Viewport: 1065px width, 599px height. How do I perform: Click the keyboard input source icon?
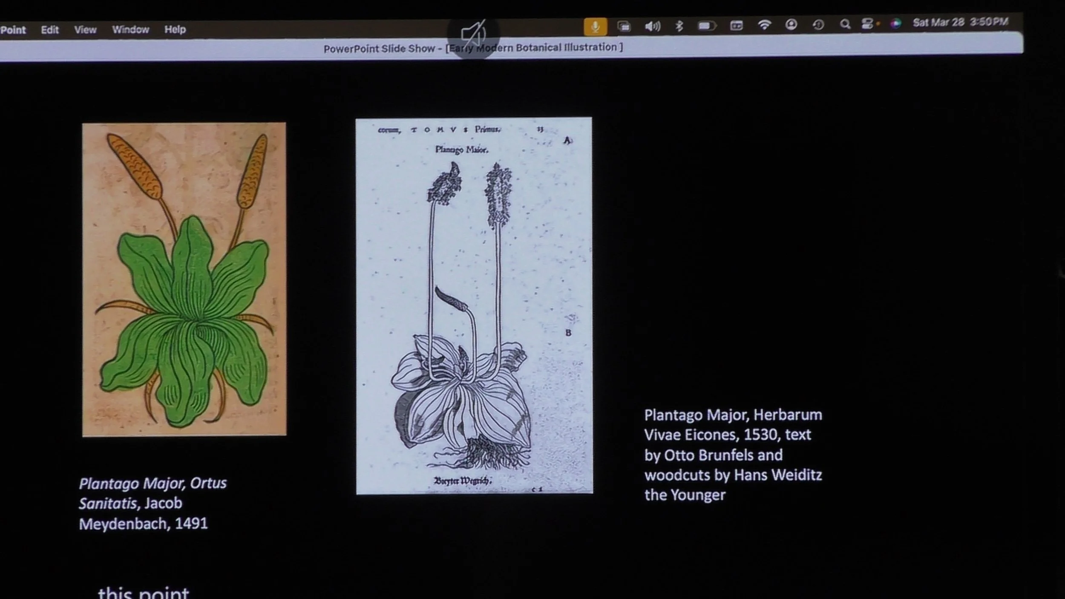coord(737,26)
